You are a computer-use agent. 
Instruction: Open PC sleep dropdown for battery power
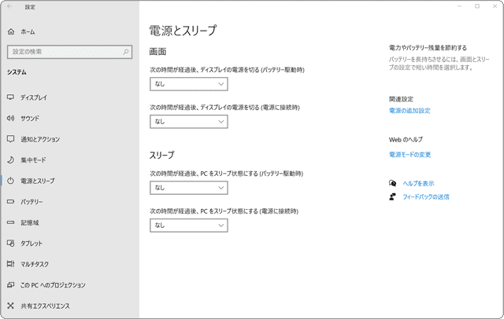189,188
